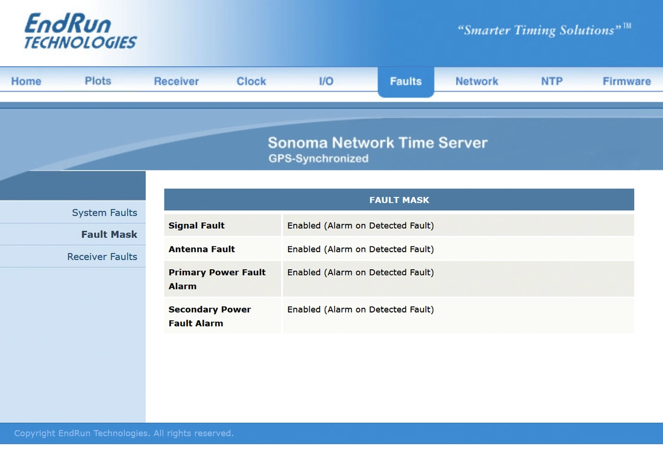663x451 pixels.
Task: Switch to the Plots tab
Action: point(98,81)
